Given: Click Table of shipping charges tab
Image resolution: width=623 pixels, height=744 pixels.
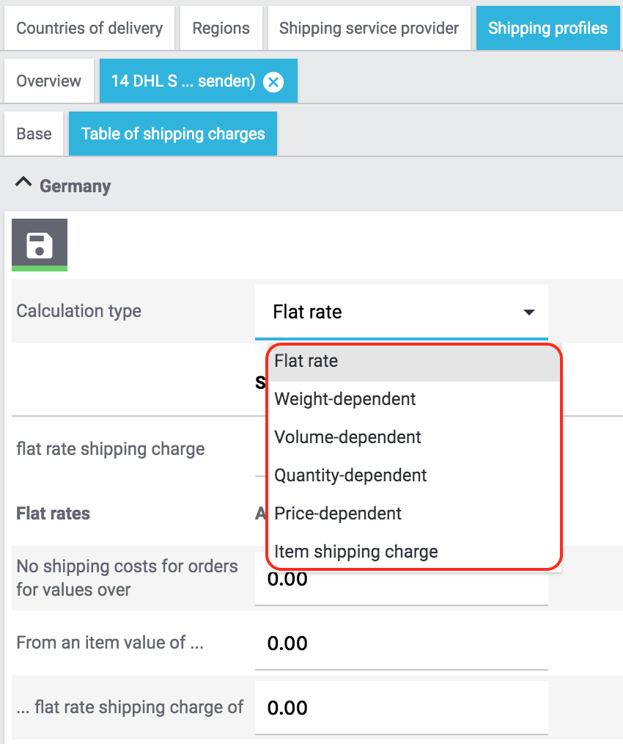Looking at the screenshot, I should (173, 134).
